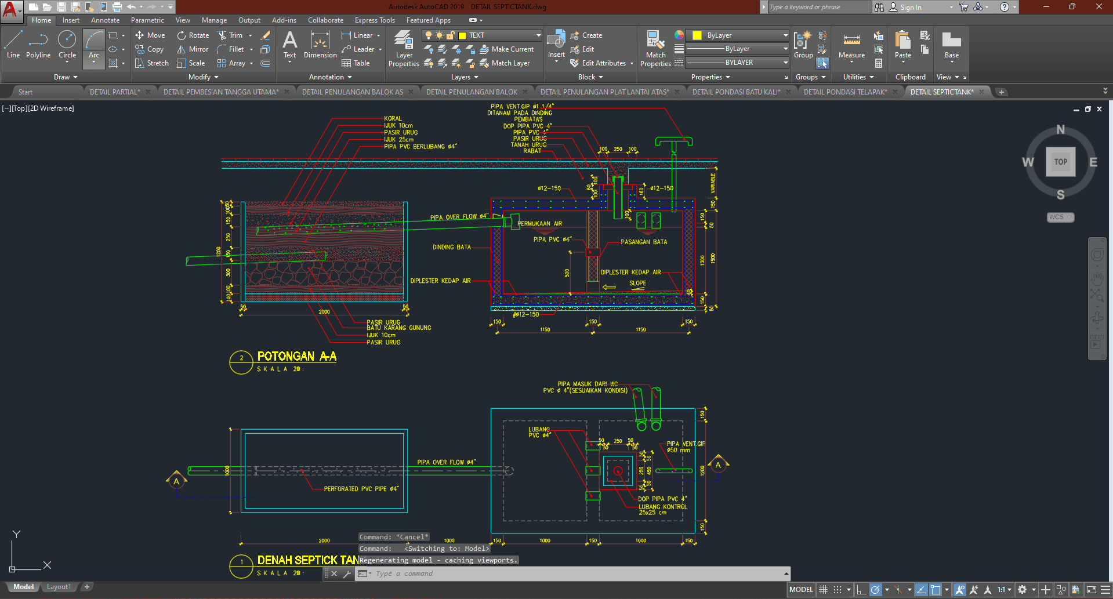Toggle ortho mode in status bar
This screenshot has width=1113, height=599.
pyautogui.click(x=861, y=590)
